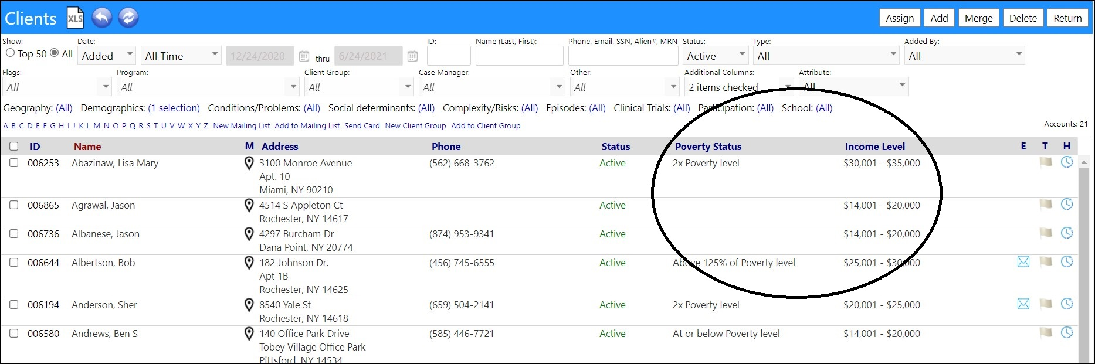Viewport: 1095px width, 364px height.
Task: Open history clock for Albanese, Jason
Action: [1067, 233]
